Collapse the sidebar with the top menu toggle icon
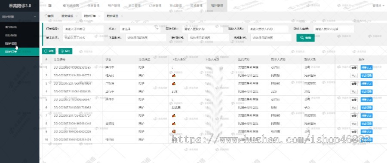 point(50,6)
